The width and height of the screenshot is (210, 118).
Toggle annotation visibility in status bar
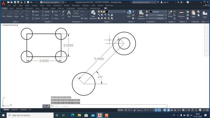point(168,110)
